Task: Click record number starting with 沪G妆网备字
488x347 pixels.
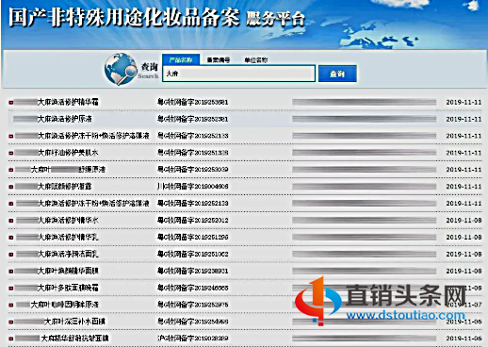Action: (192, 339)
